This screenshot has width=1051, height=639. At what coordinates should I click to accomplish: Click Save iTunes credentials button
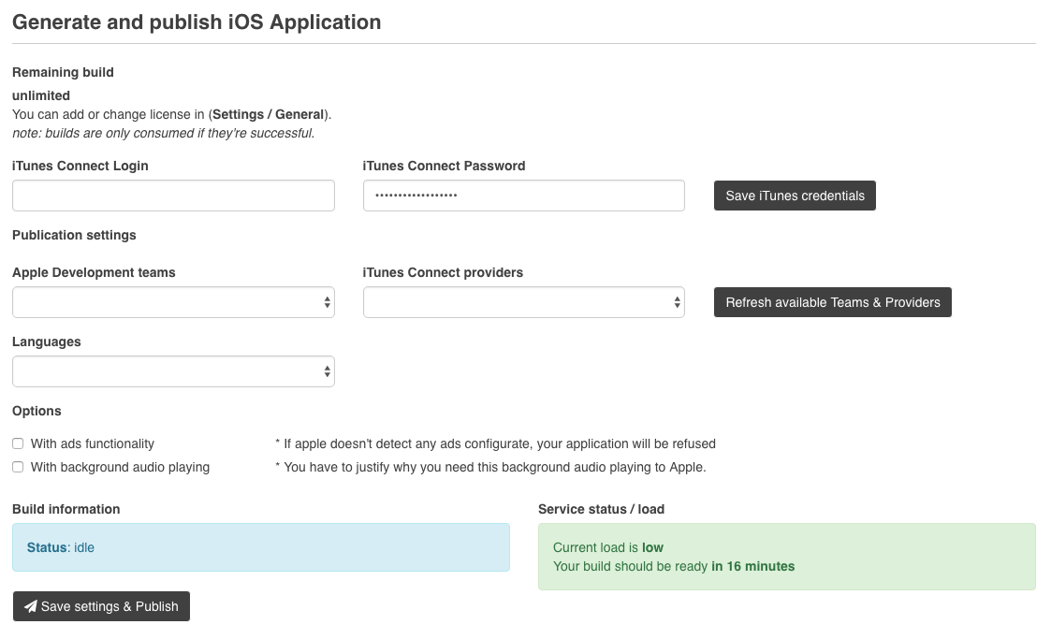point(795,196)
